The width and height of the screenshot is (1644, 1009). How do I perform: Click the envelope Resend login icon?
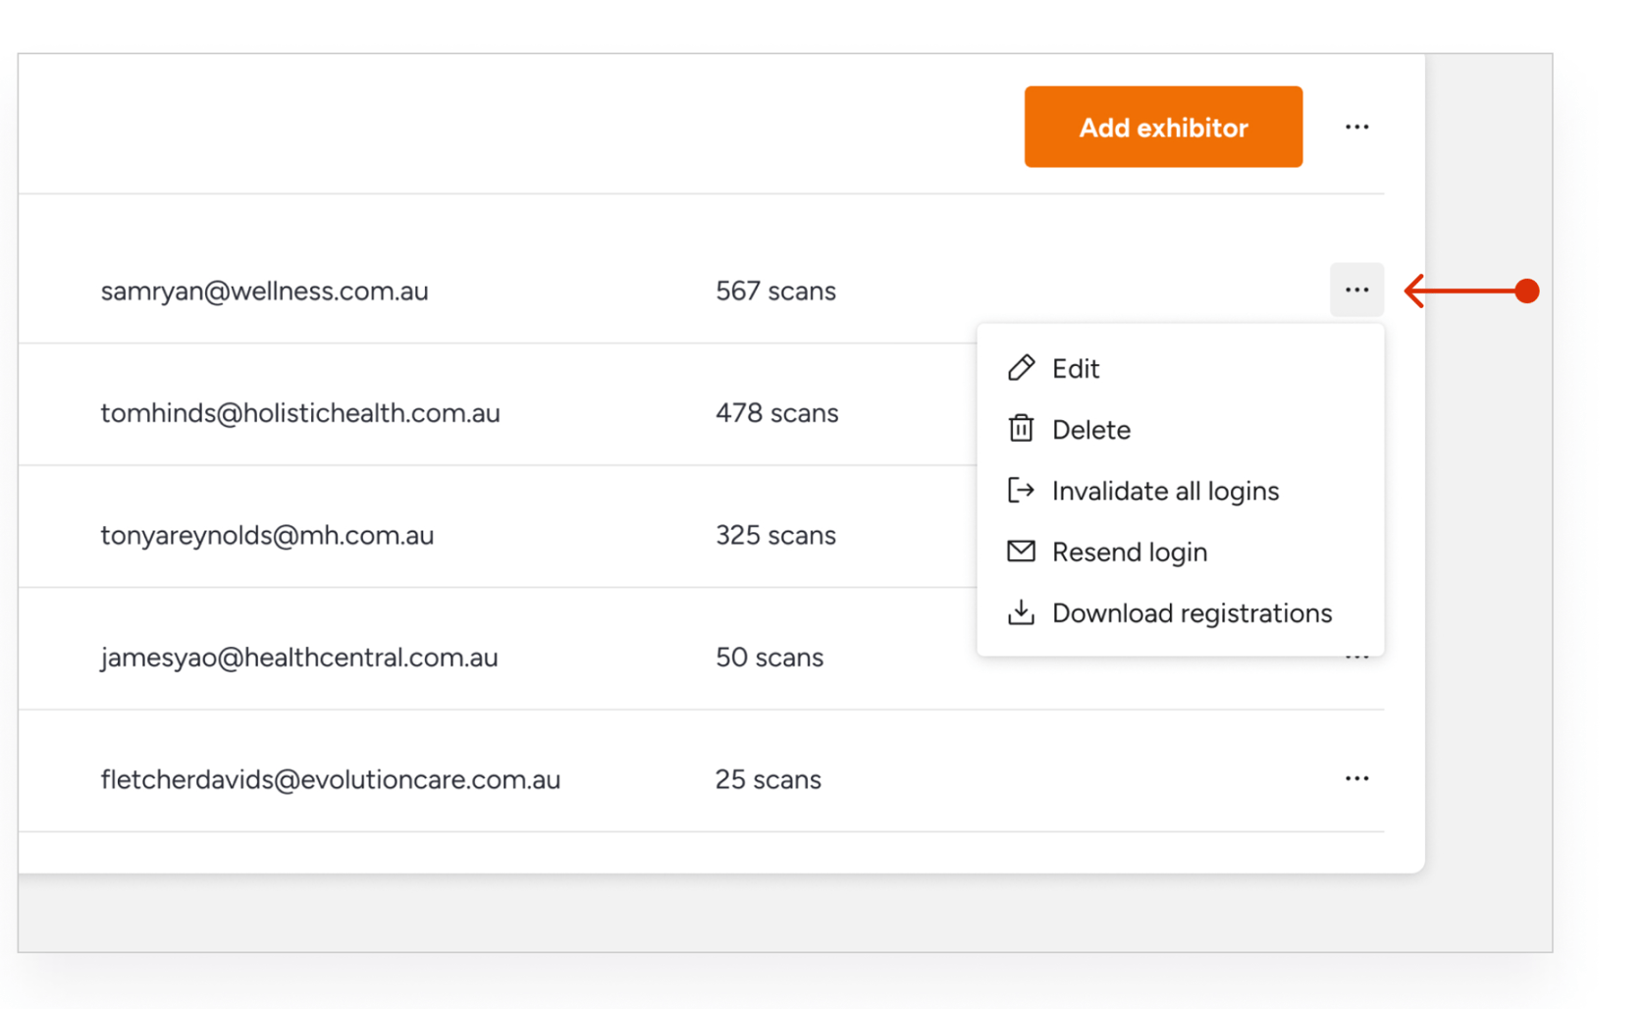click(x=1021, y=552)
